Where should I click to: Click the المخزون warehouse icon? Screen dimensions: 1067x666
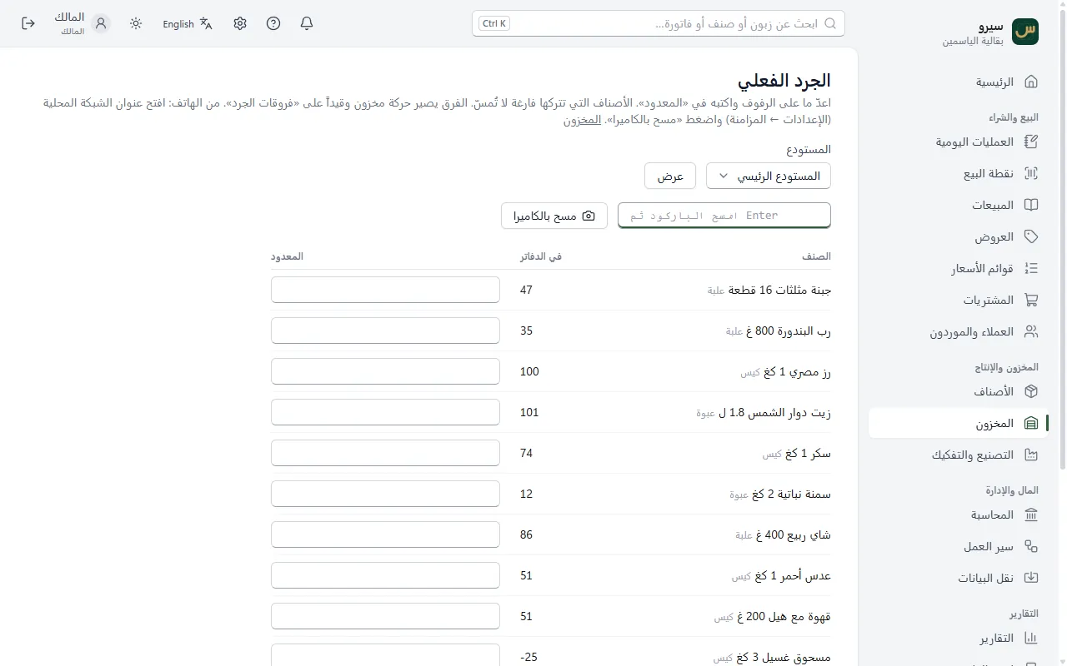coord(1031,423)
